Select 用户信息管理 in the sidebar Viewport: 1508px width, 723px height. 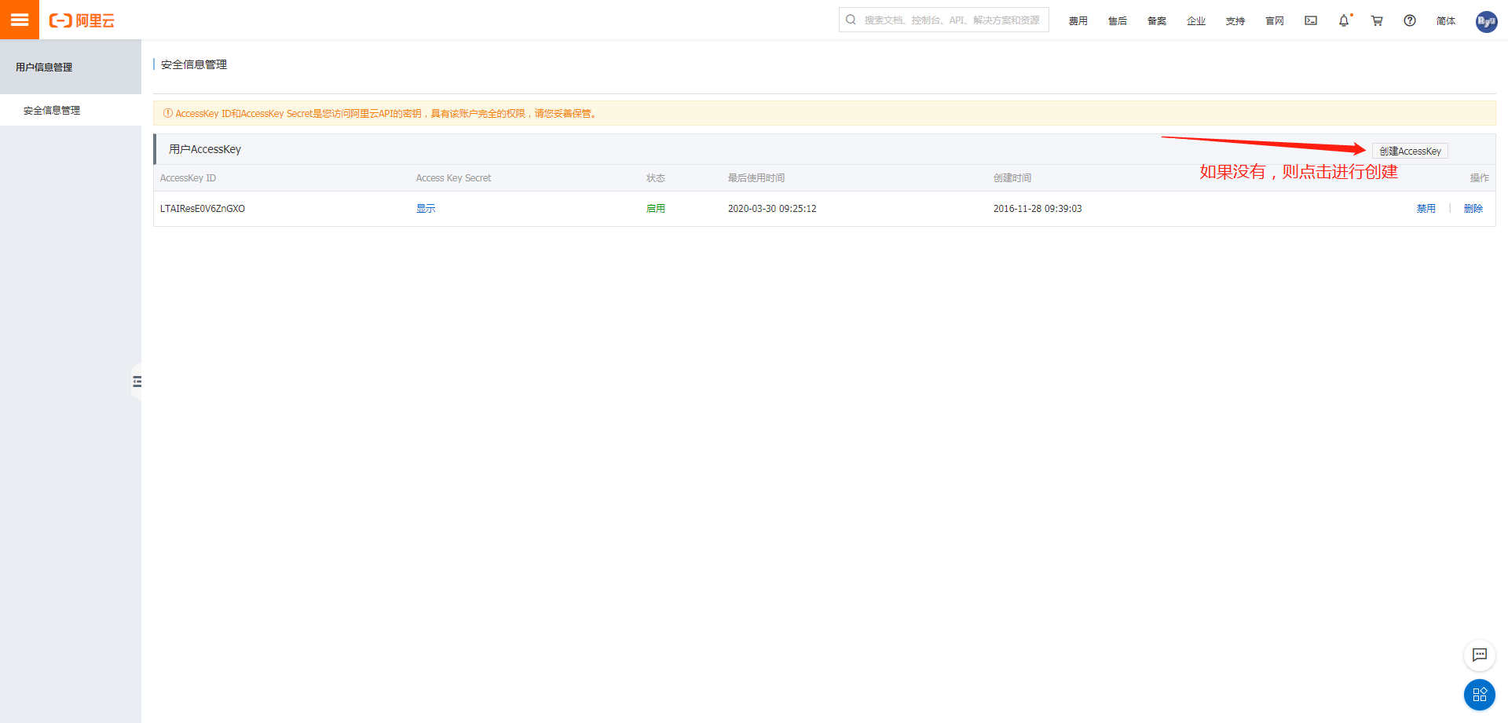pyautogui.click(x=71, y=67)
